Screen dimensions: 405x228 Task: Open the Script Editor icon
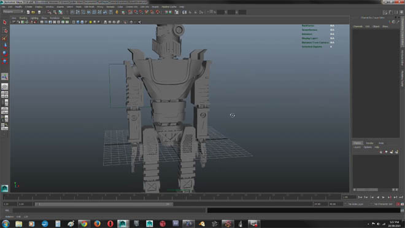tap(402, 210)
